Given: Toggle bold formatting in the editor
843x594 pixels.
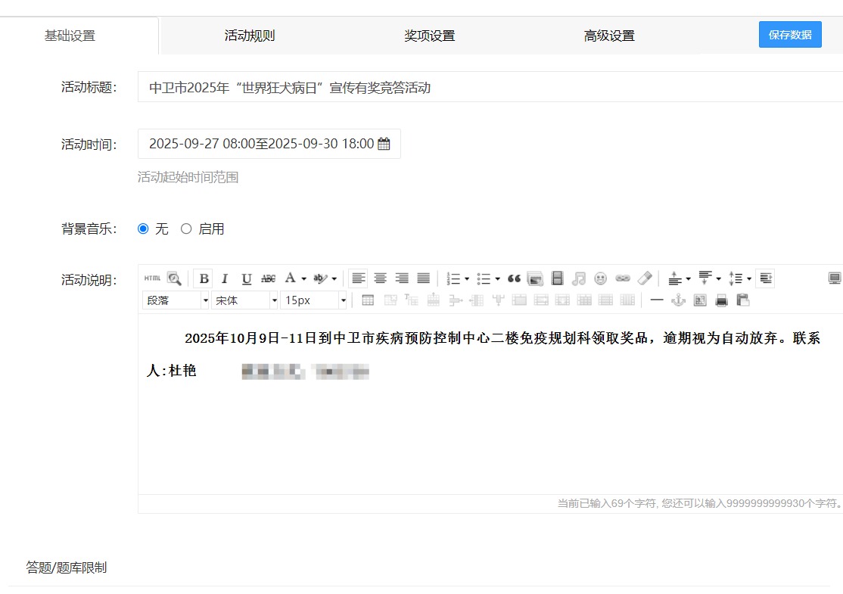Looking at the screenshot, I should click(204, 278).
